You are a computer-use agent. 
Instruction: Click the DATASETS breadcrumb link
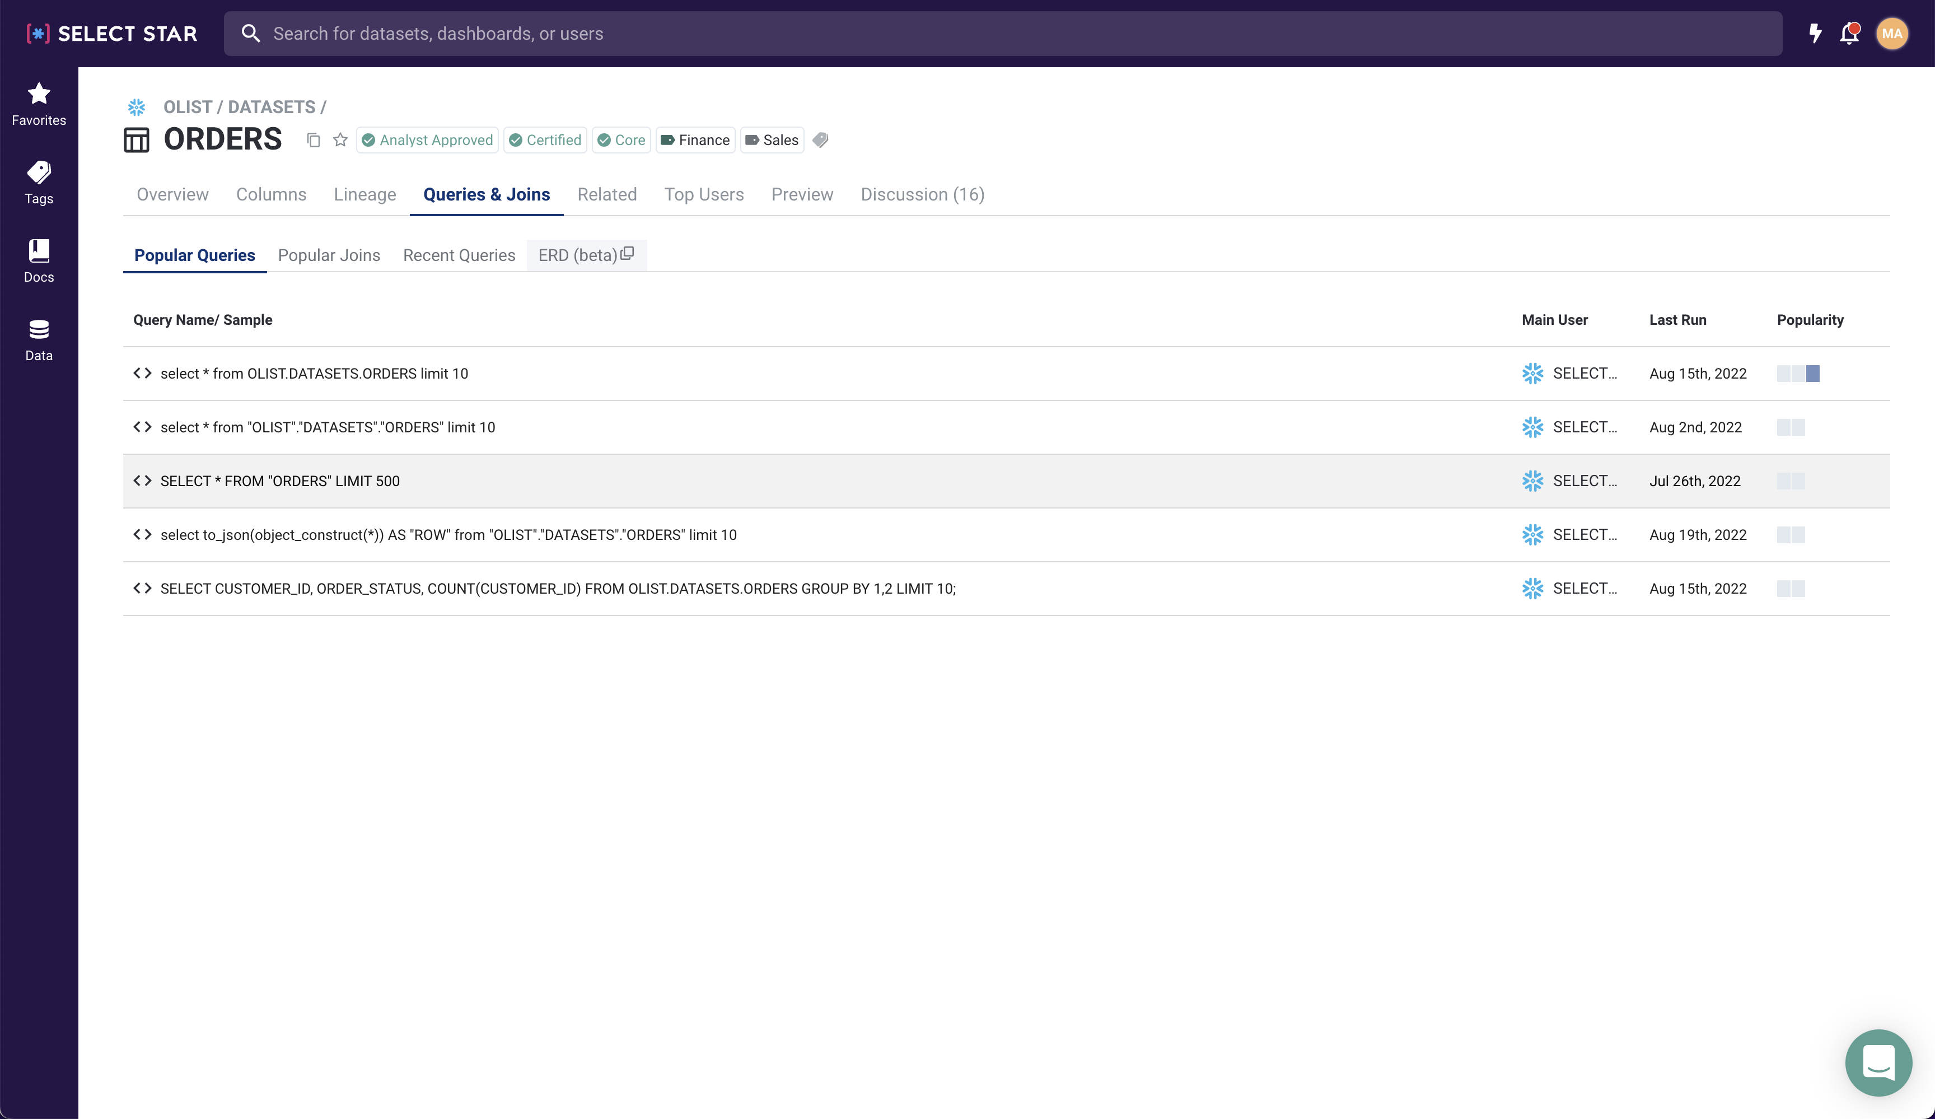[x=271, y=107]
